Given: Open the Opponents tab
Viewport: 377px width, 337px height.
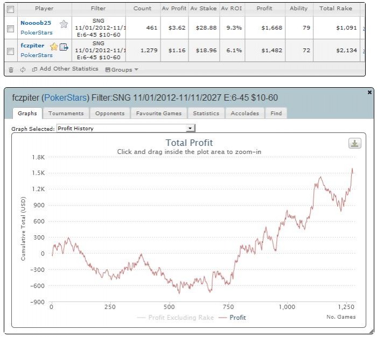Looking at the screenshot, I should tap(110, 113).
